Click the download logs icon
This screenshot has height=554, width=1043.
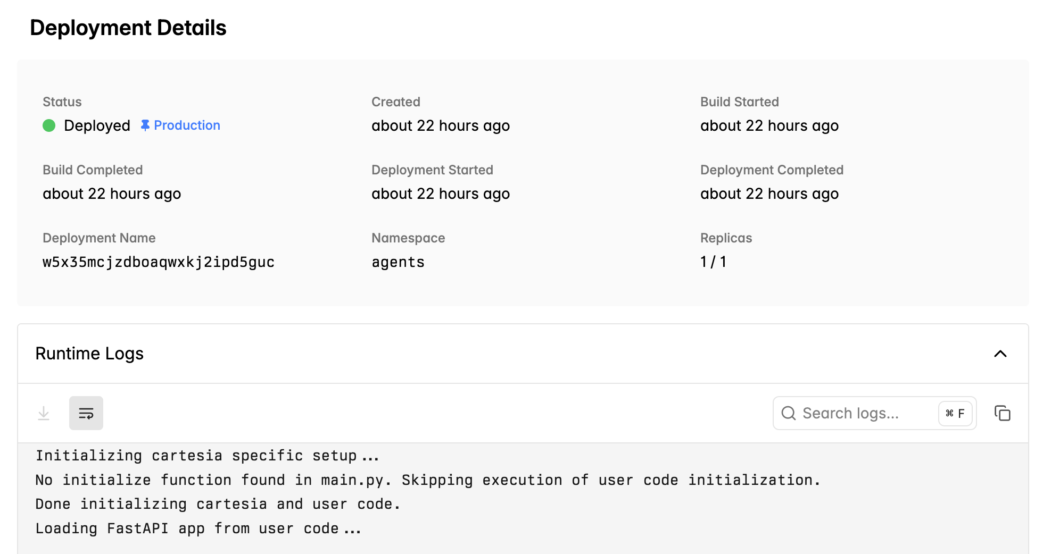point(44,413)
